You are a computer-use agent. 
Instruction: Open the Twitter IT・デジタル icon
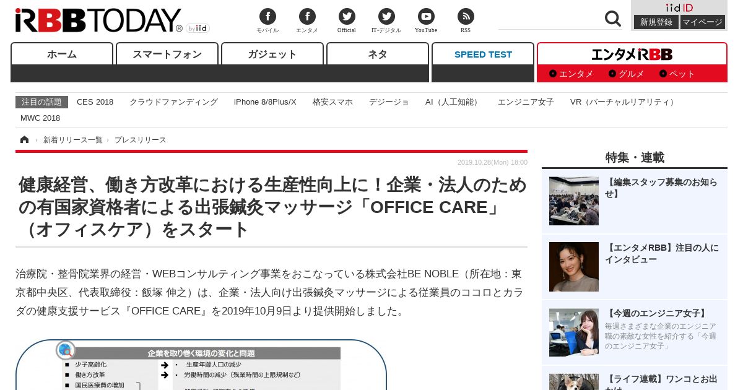[386, 17]
